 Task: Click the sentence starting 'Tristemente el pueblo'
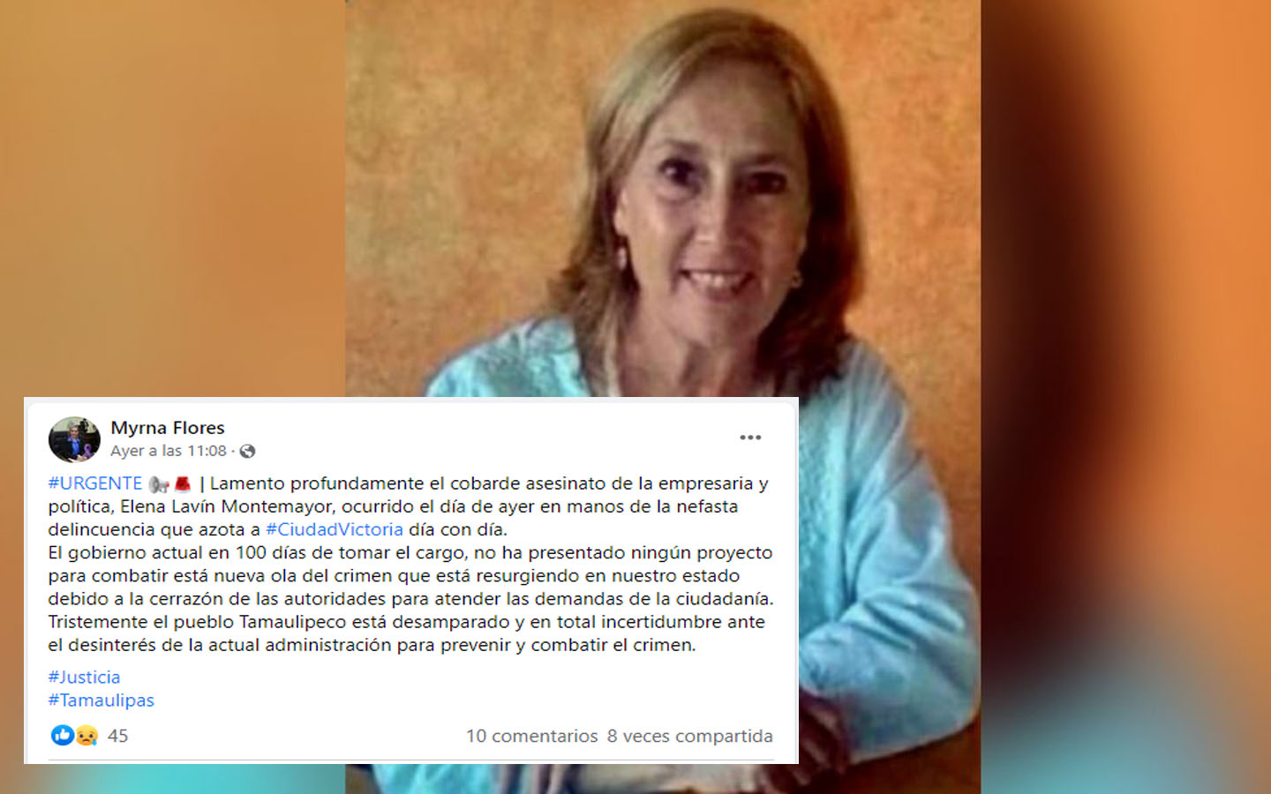click(406, 633)
